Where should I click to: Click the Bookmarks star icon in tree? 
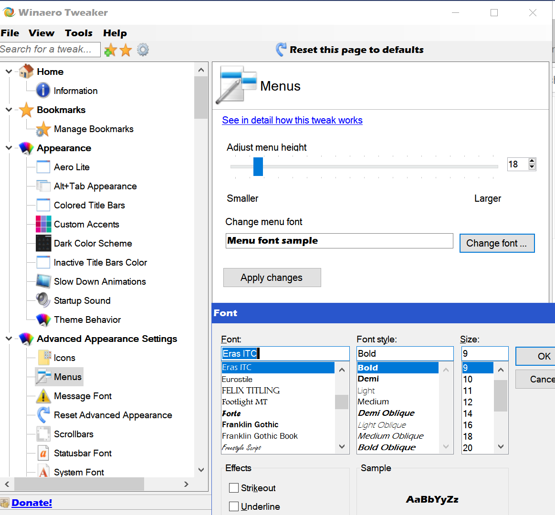click(x=26, y=110)
